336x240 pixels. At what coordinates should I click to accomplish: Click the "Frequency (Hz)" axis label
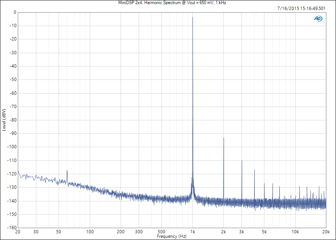pos(171,236)
